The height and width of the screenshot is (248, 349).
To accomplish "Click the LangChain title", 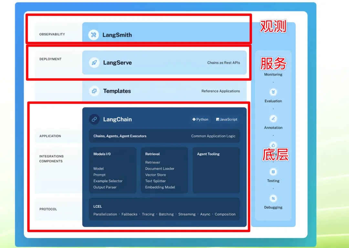I will click(x=117, y=119).
